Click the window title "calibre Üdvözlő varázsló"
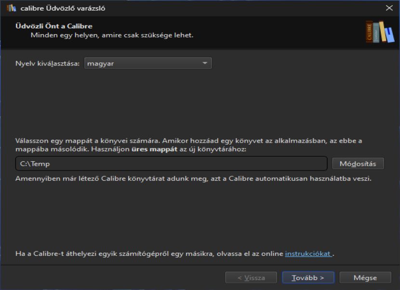Viewport: 400px width, 290px height. (63, 8)
